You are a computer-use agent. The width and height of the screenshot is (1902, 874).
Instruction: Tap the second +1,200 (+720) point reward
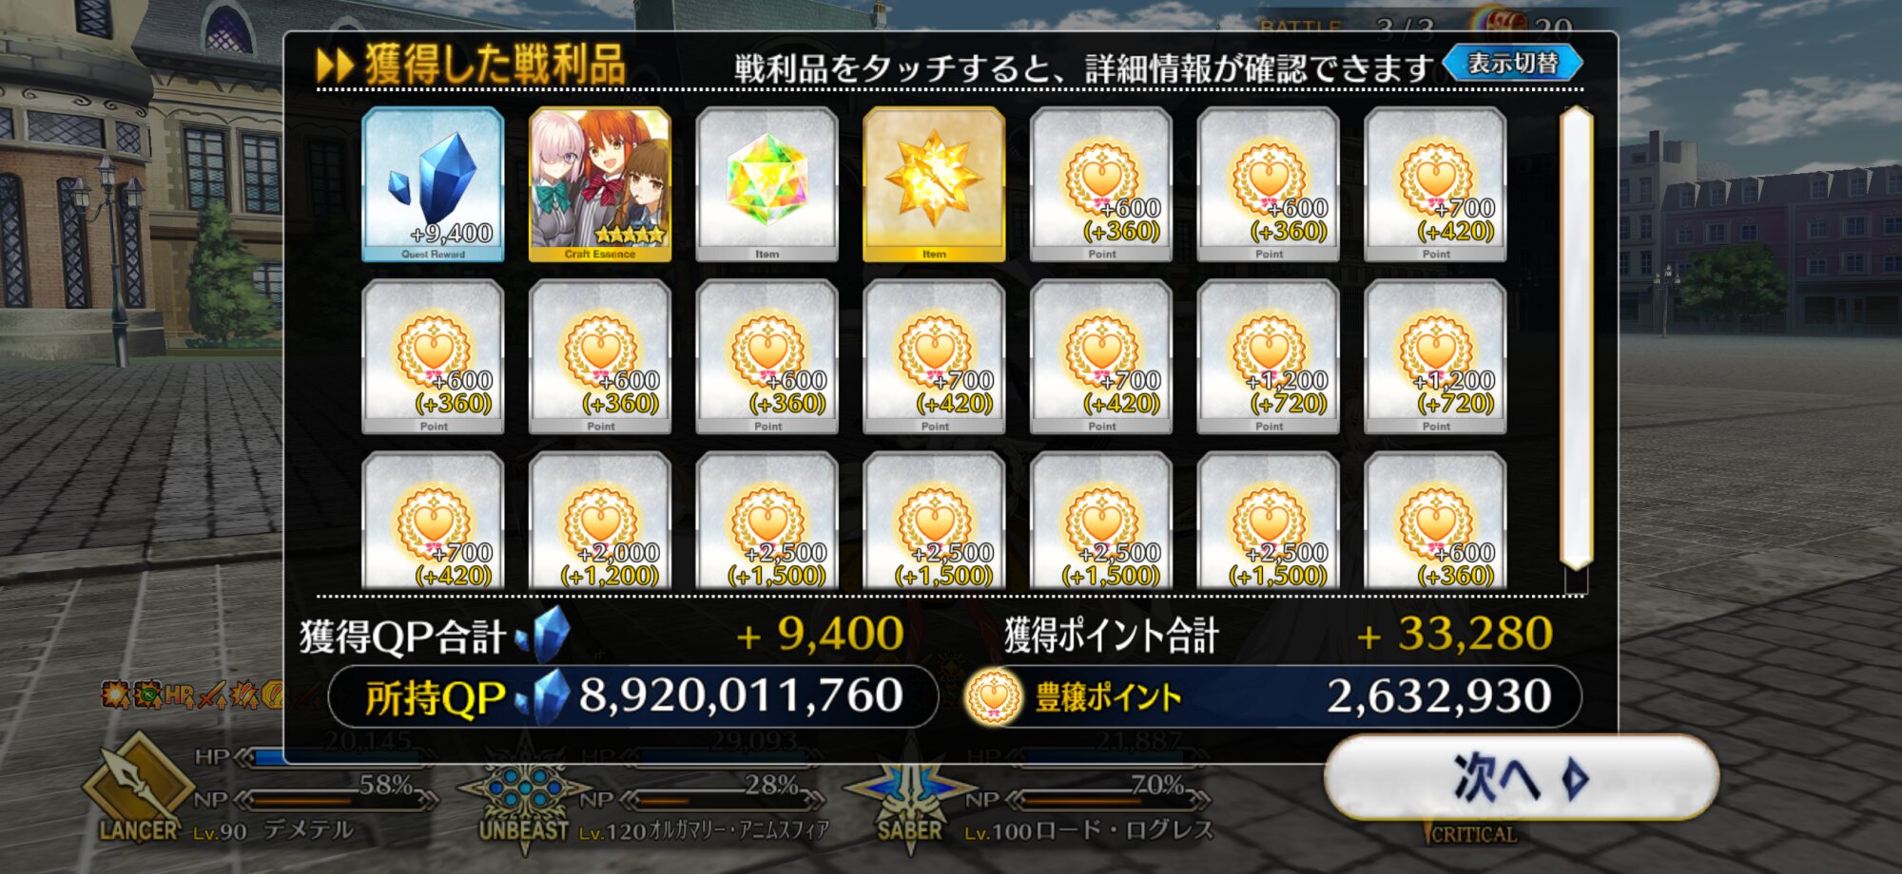pos(1435,357)
